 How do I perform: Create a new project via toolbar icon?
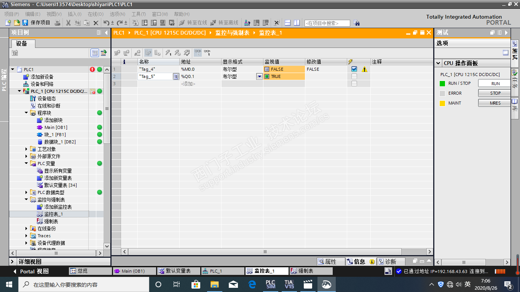pos(8,23)
